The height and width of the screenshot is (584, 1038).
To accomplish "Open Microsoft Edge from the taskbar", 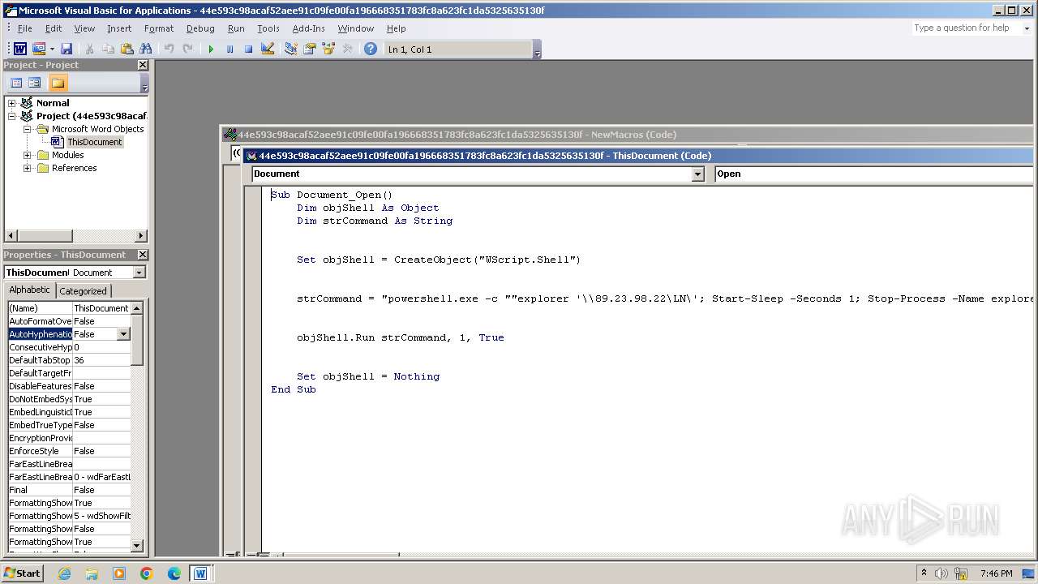I will click(x=174, y=573).
